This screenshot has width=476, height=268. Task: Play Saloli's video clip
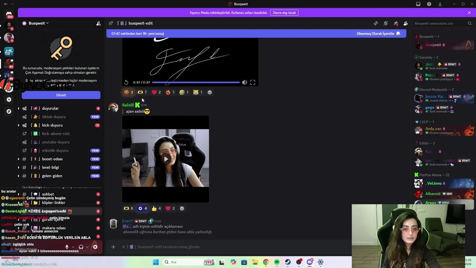coord(165,159)
